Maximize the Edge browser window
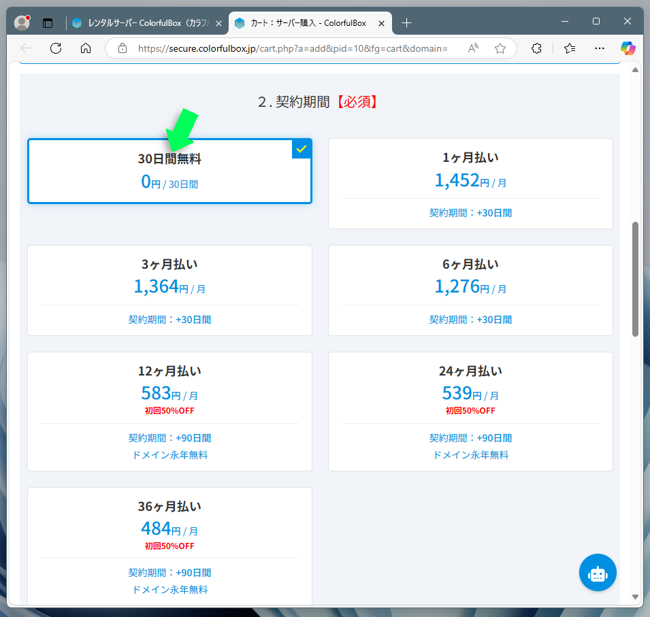This screenshot has width=650, height=617. click(x=596, y=21)
